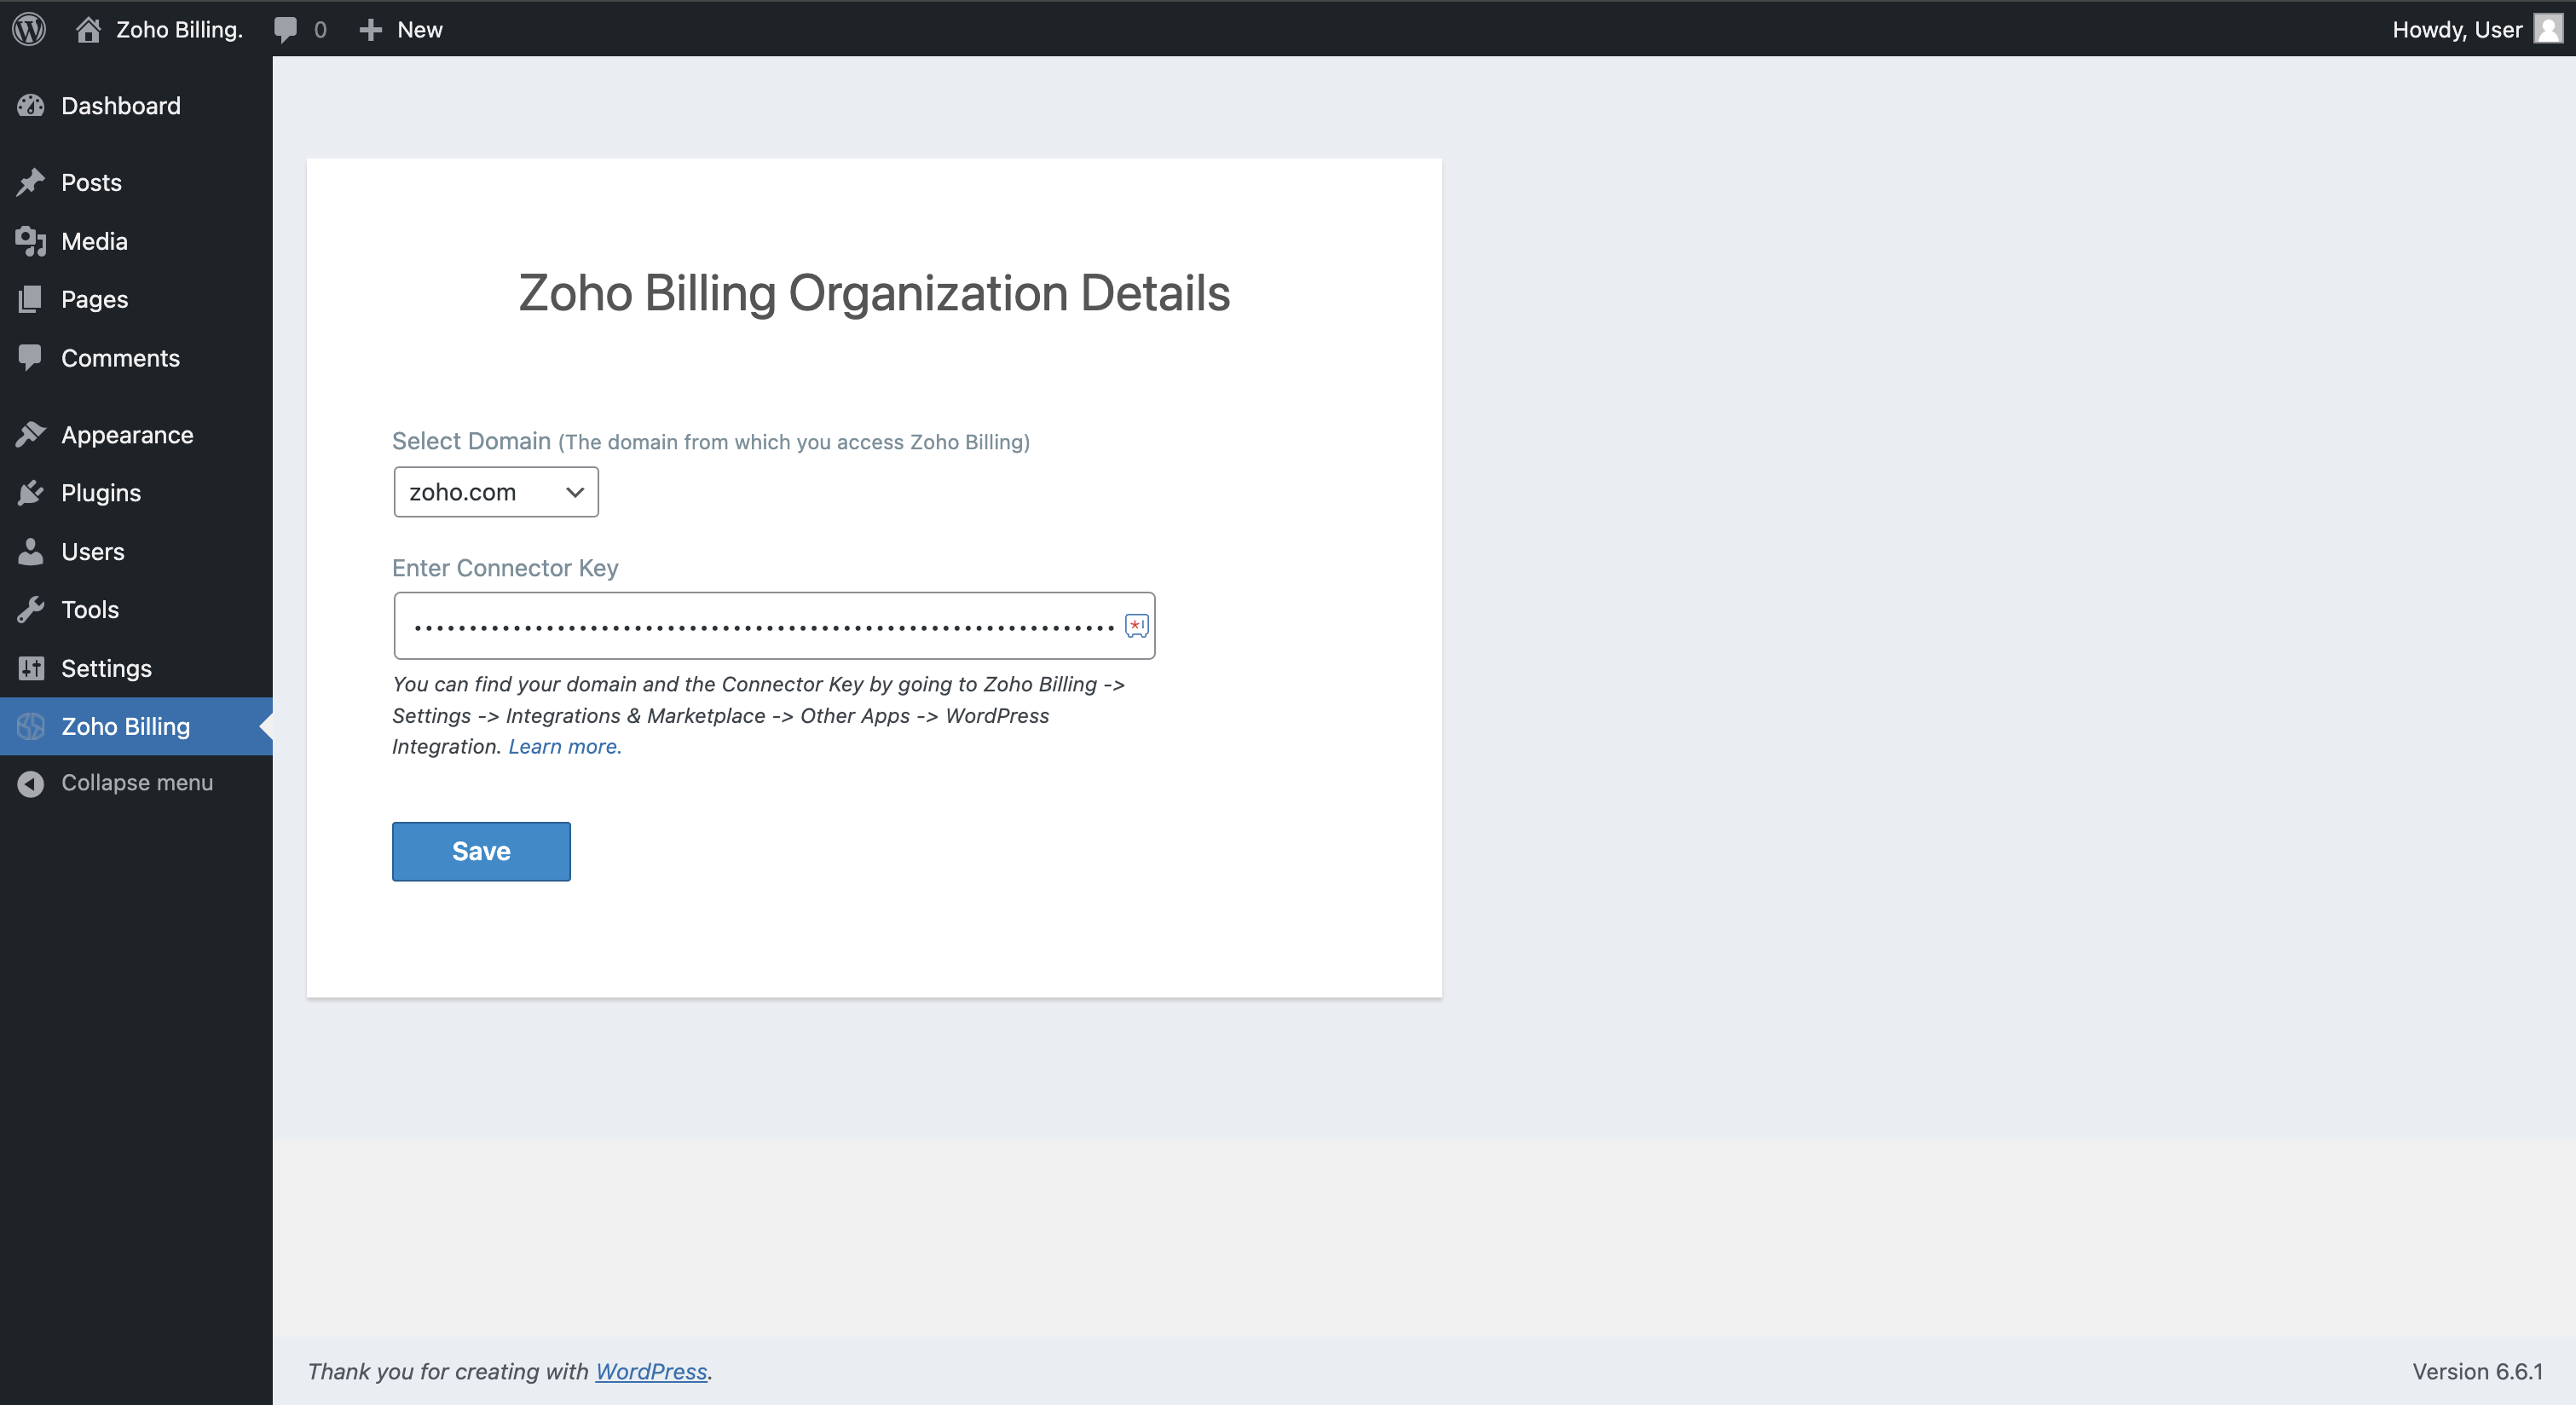Click the Plugins plug icon
The height and width of the screenshot is (1405, 2576).
click(31, 493)
